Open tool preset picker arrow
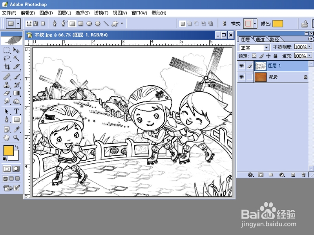 [x=18, y=24]
